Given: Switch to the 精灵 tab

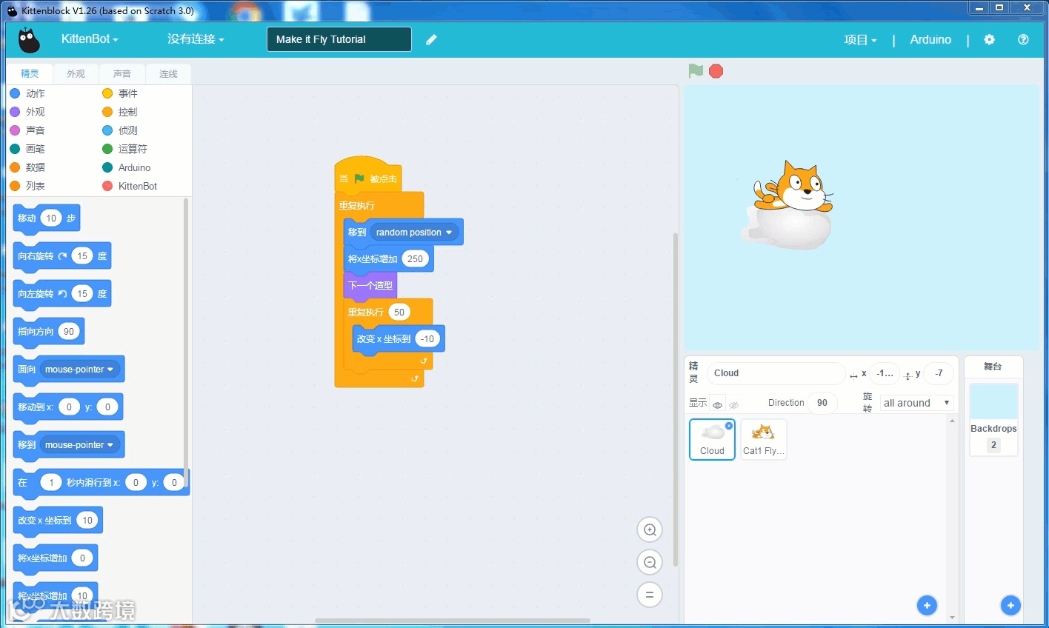Looking at the screenshot, I should 30,73.
